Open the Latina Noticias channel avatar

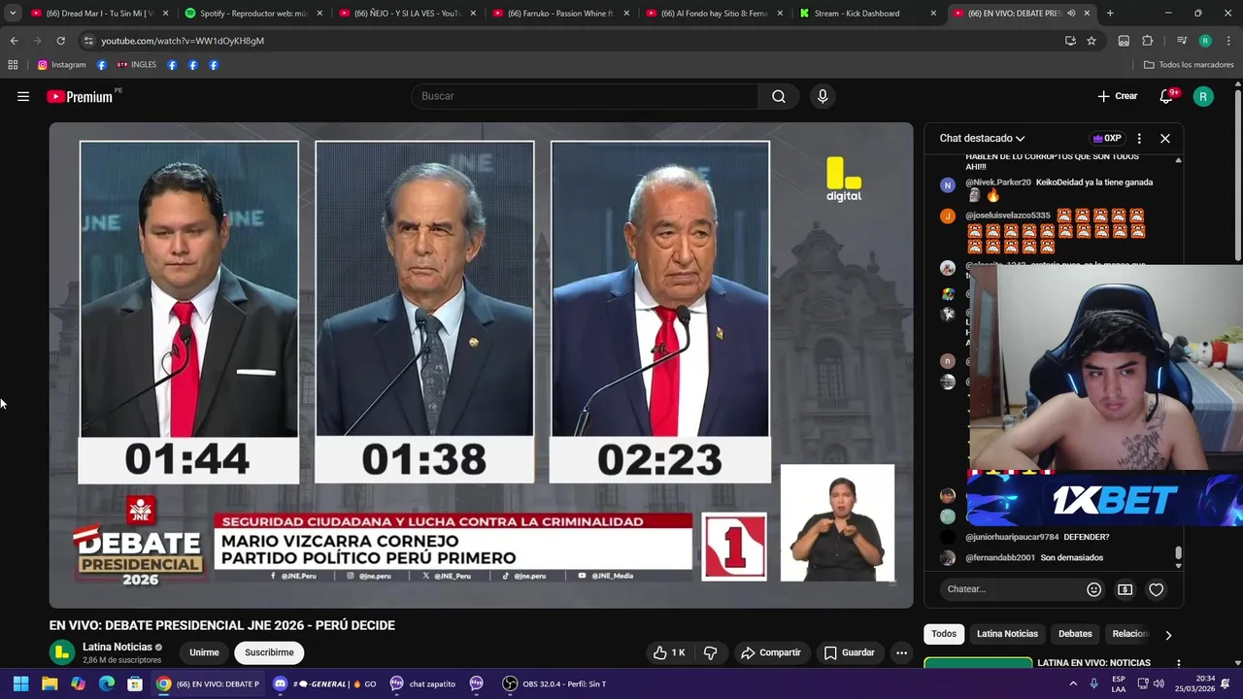click(62, 652)
